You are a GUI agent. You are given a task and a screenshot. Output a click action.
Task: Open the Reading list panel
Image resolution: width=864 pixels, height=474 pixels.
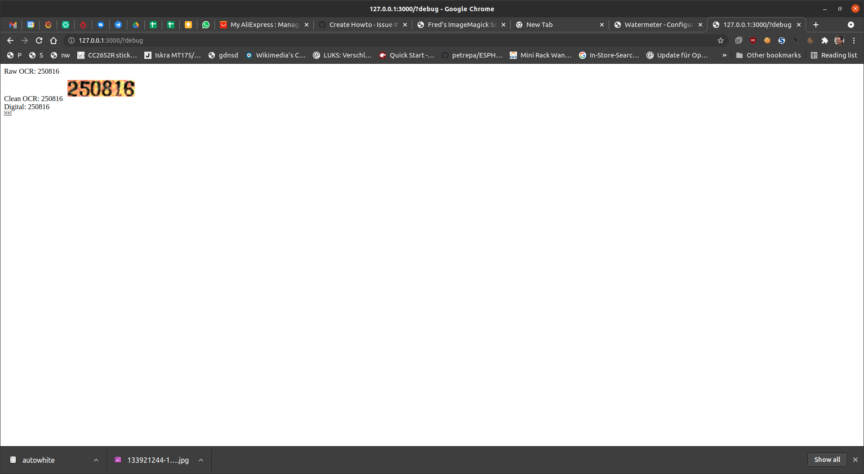834,55
